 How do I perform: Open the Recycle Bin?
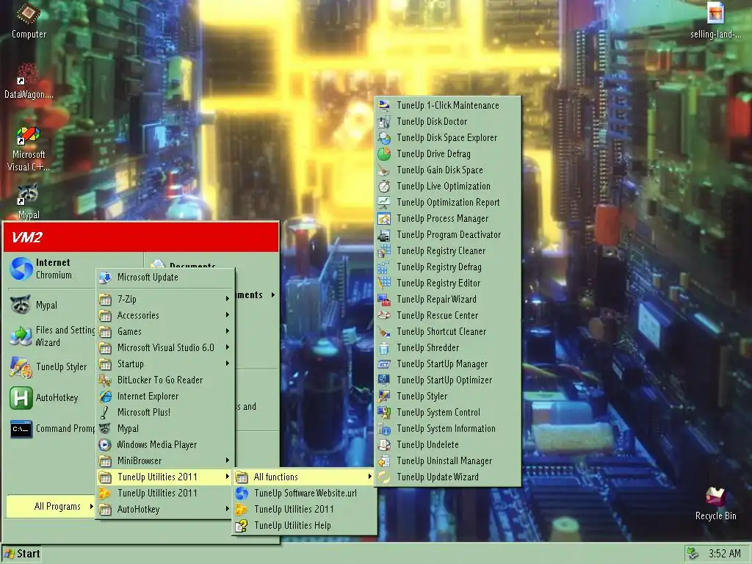tap(715, 503)
